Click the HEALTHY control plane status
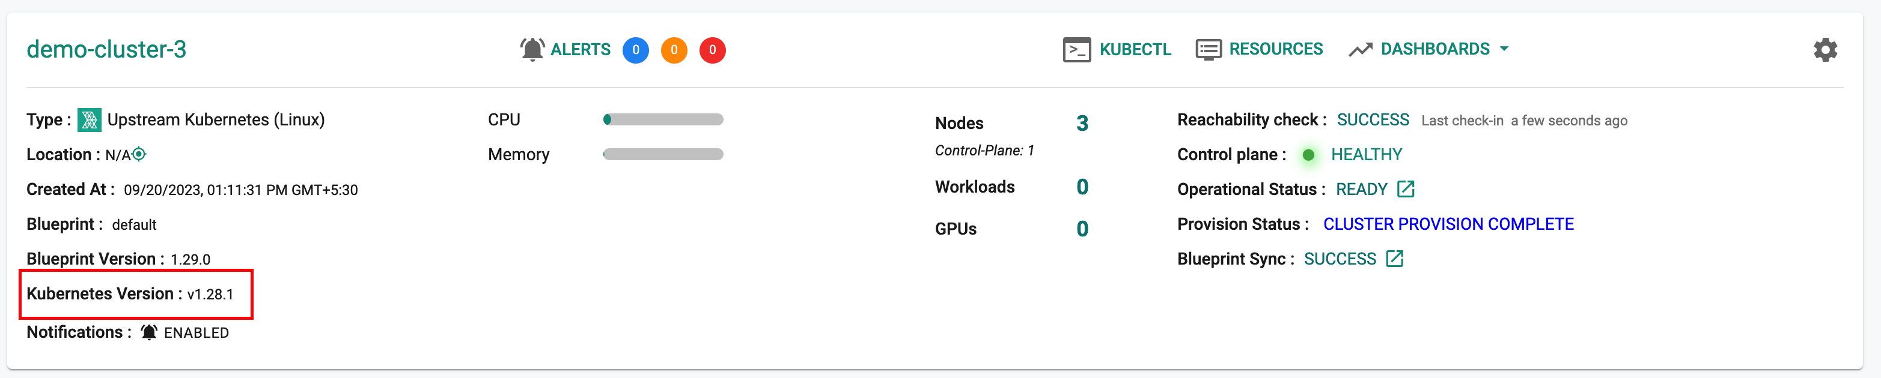The height and width of the screenshot is (378, 1881). click(x=1366, y=155)
